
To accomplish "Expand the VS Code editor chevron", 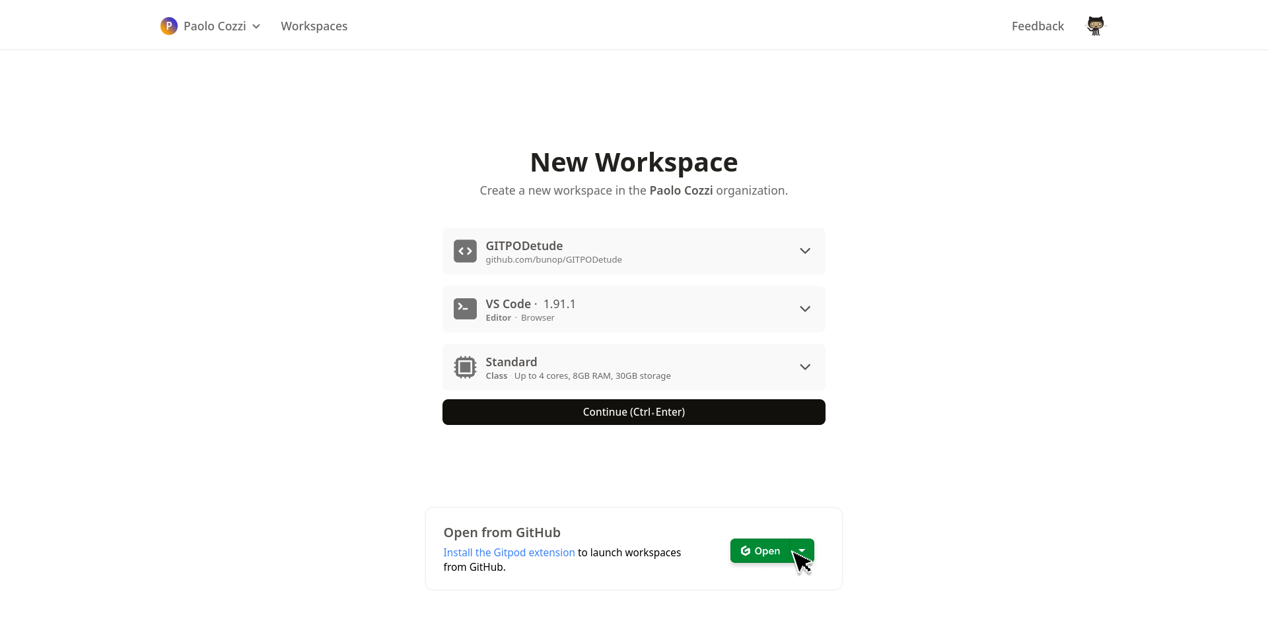I will 804,309.
